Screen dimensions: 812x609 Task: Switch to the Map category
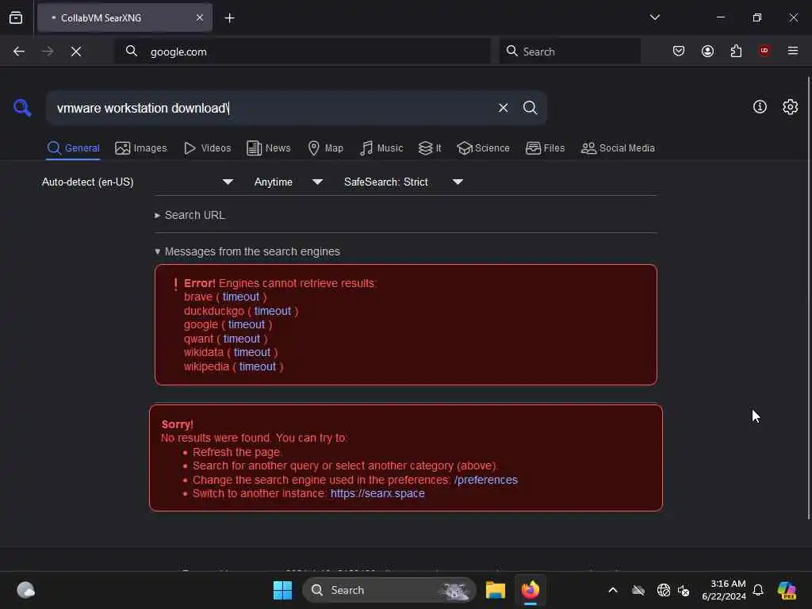pyautogui.click(x=325, y=148)
